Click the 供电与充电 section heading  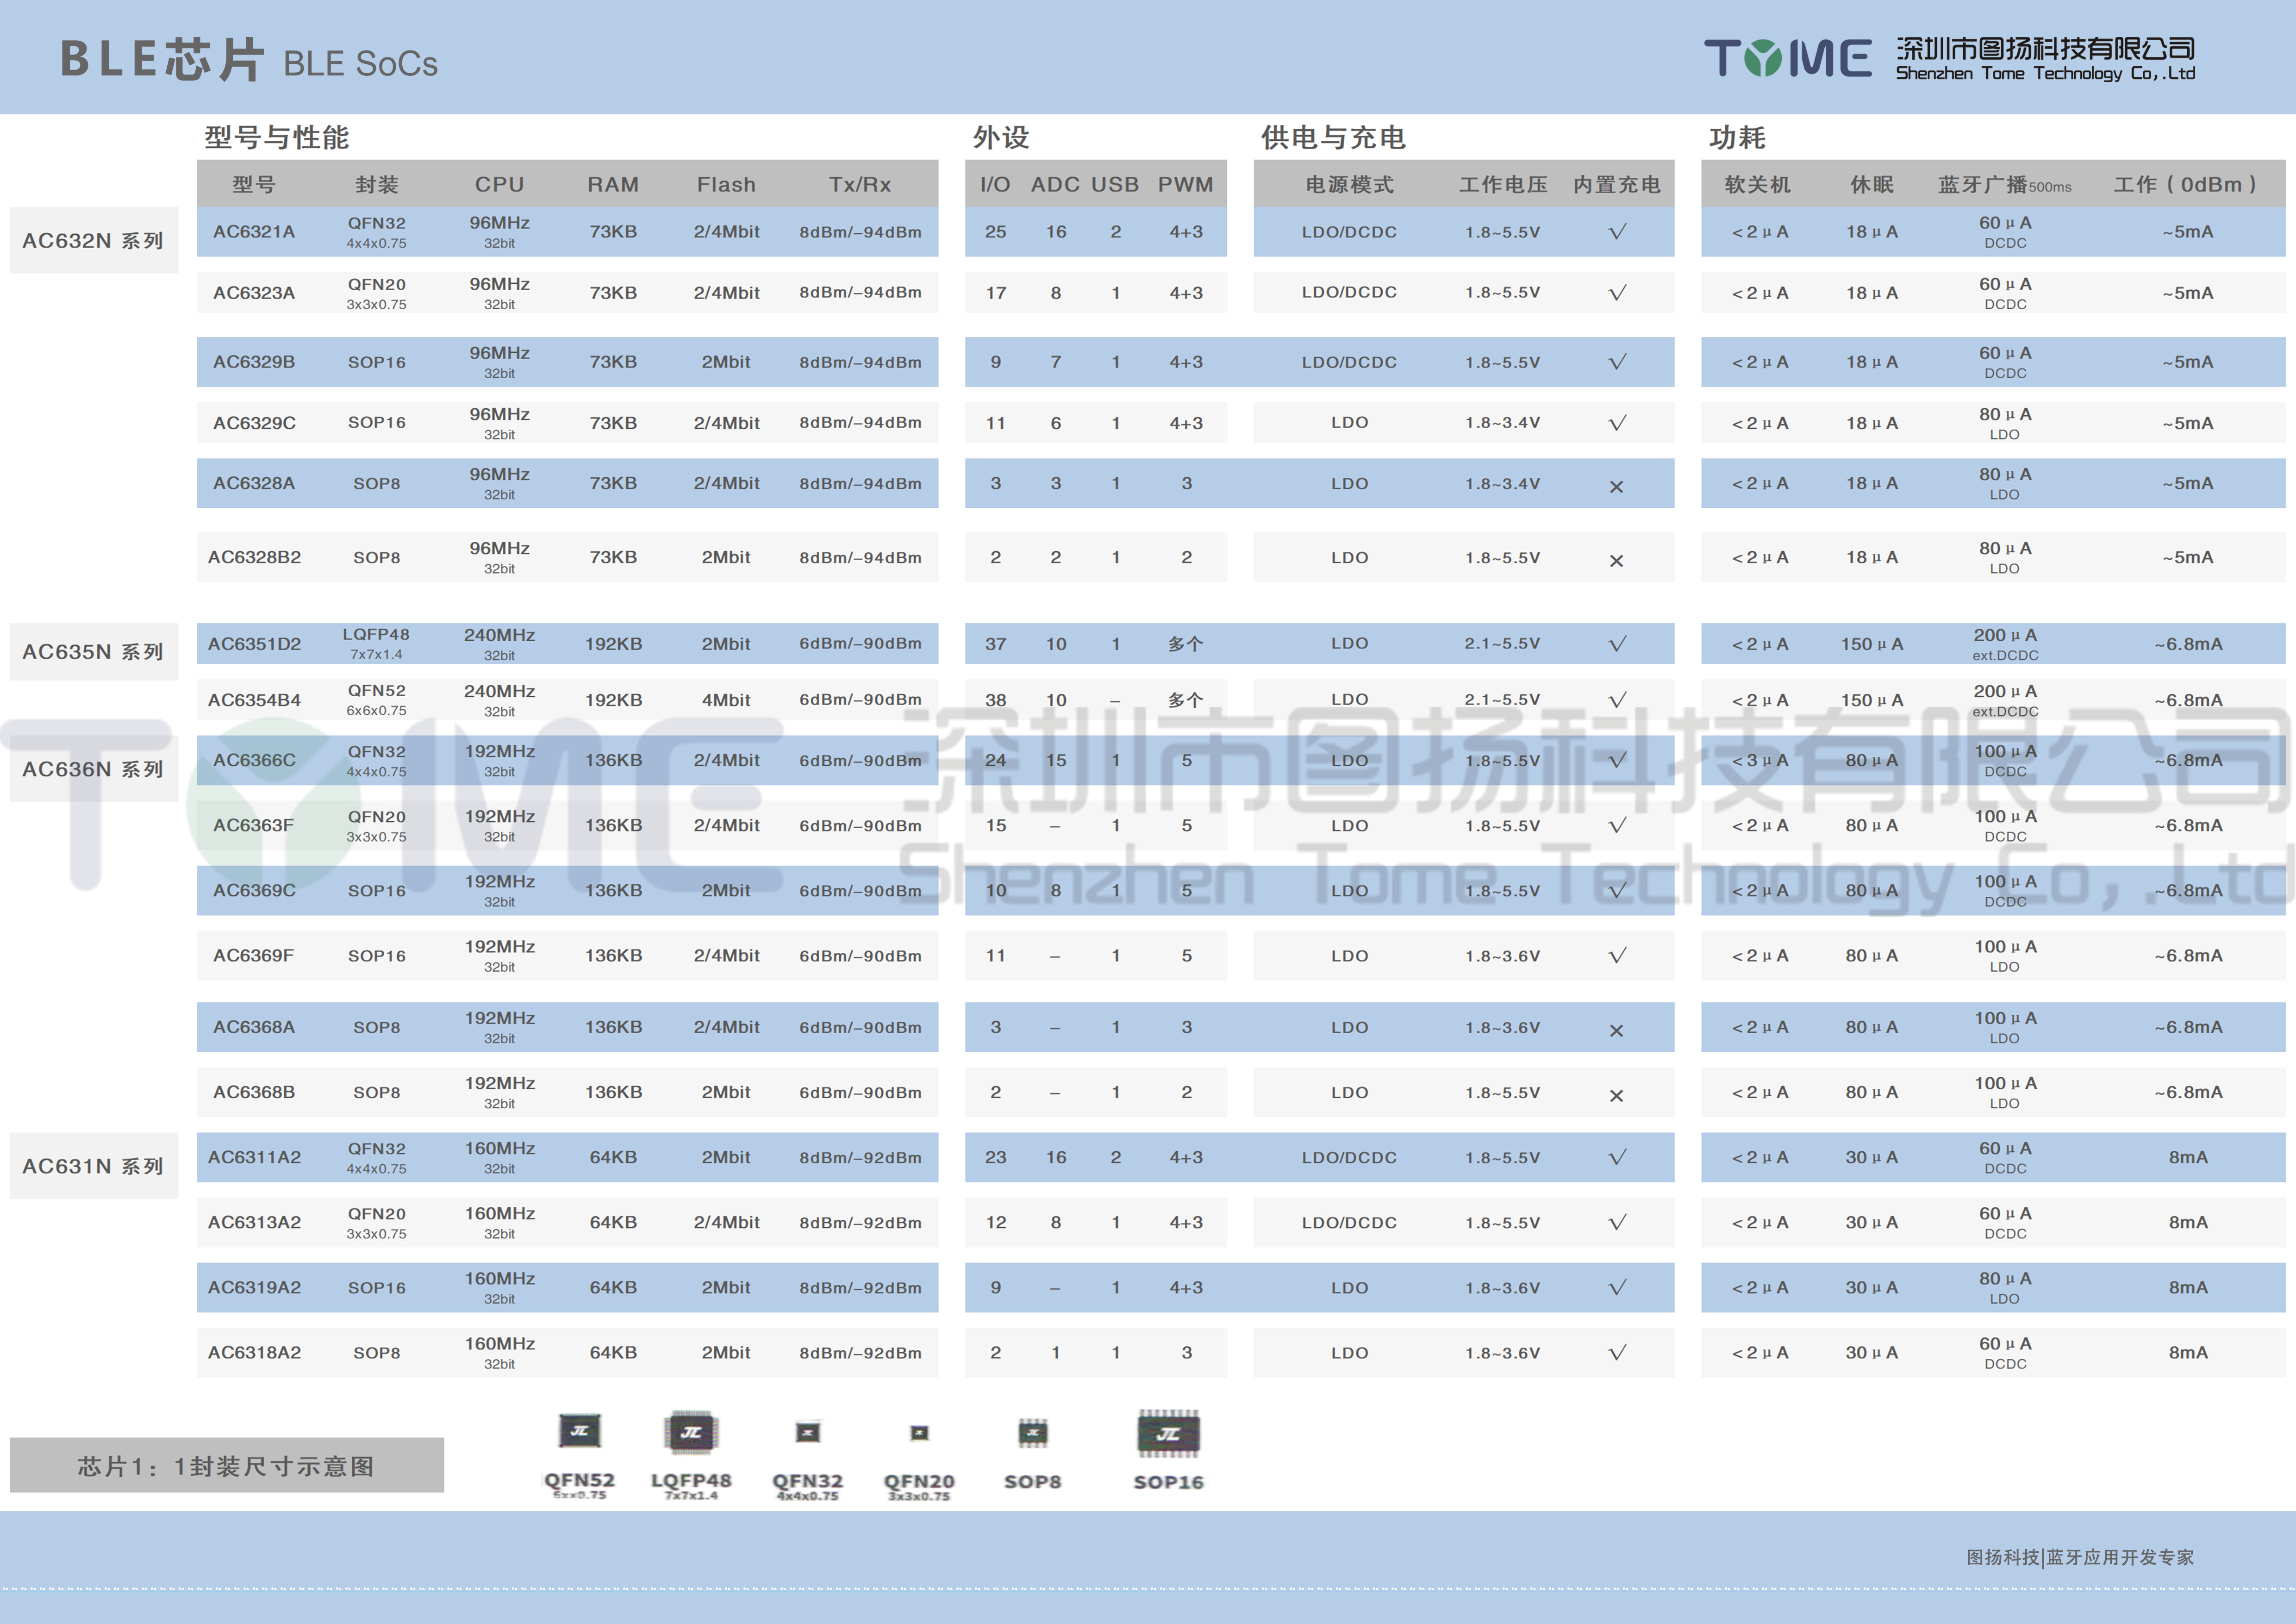pos(1333,137)
